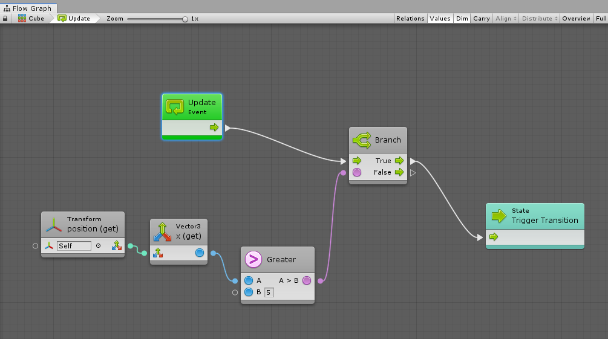Image resolution: width=608 pixels, height=339 pixels.
Task: Click the Update event node icon
Action: point(175,107)
